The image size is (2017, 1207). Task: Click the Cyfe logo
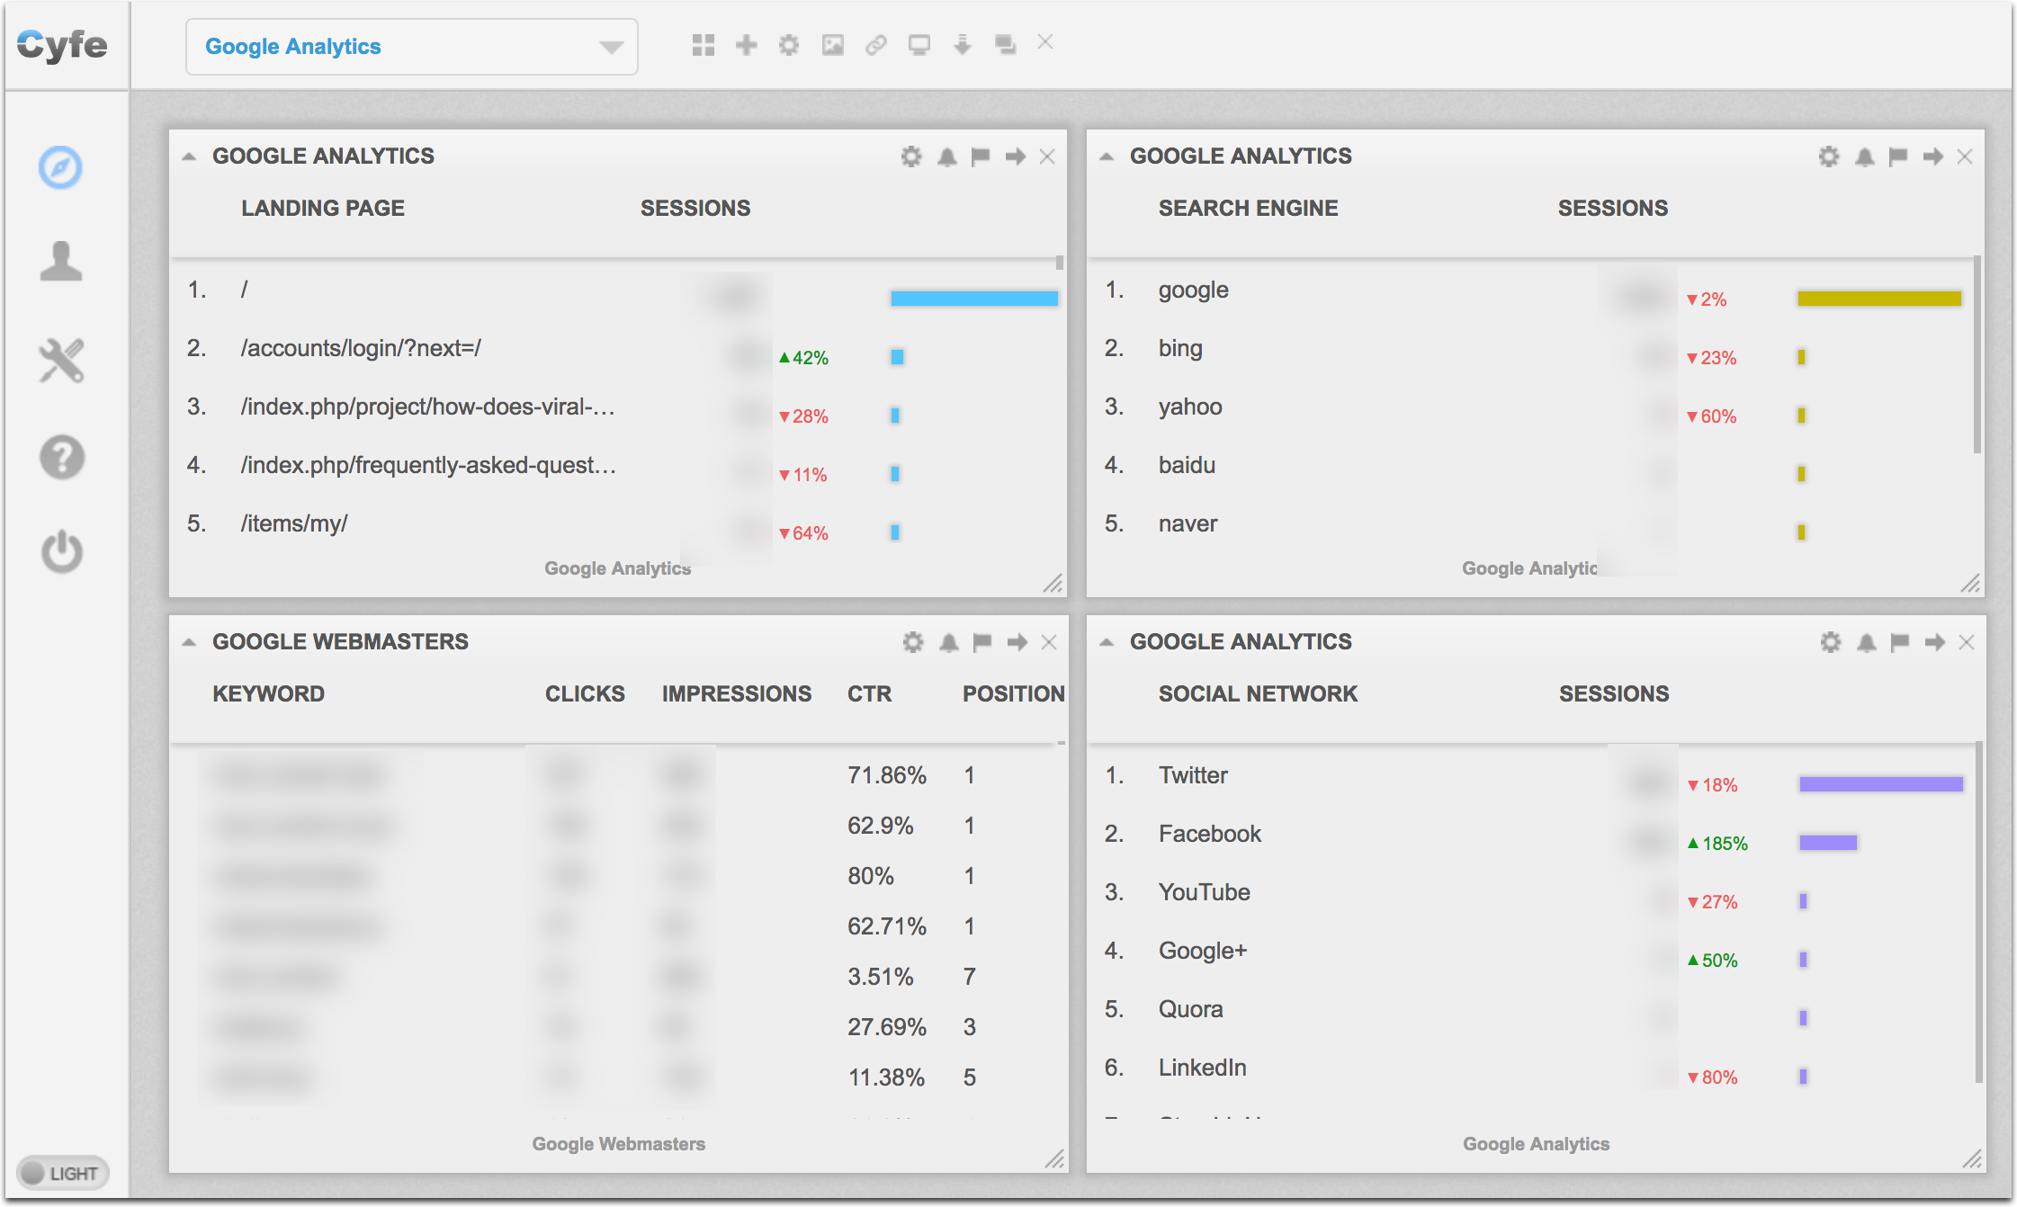[62, 44]
